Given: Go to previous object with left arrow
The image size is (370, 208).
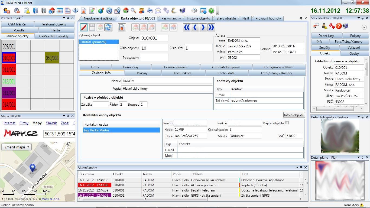Looking at the screenshot, I should (x=195, y=27).
